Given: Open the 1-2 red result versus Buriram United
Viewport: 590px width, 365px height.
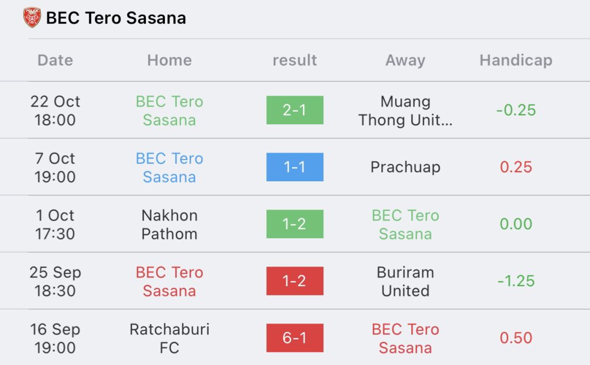Looking at the screenshot, I should (x=294, y=281).
